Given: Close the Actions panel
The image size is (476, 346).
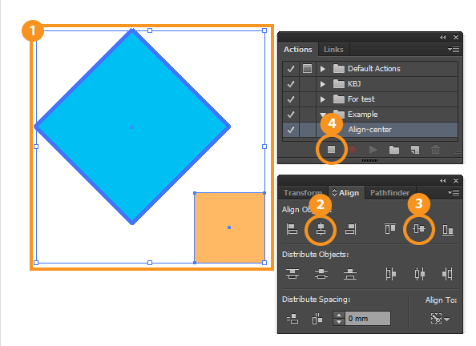Looking at the screenshot, I should click(x=456, y=37).
